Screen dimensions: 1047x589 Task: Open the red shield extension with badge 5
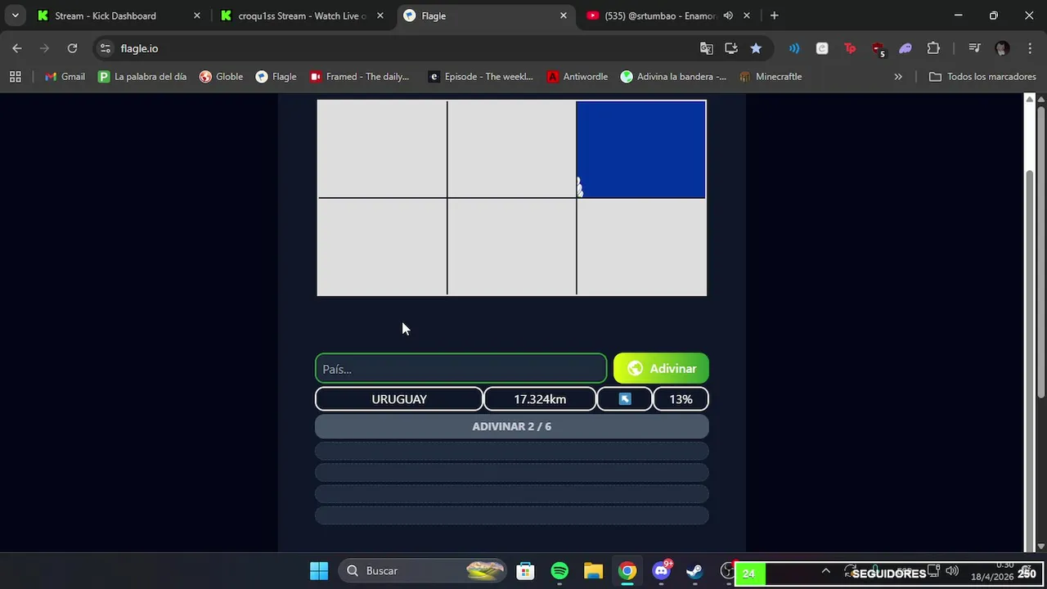pos(878,49)
